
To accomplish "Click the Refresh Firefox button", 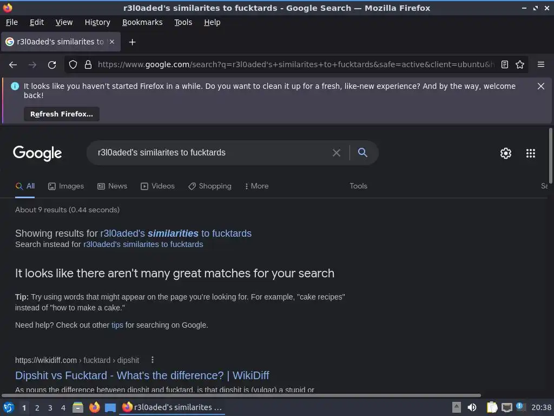I will click(x=62, y=114).
